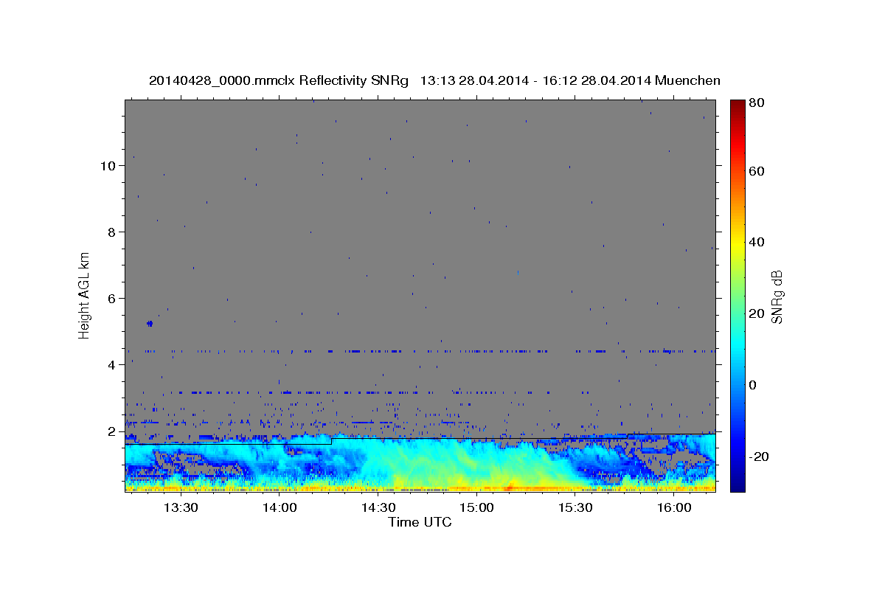Click the height tick label 4
This screenshot has width=885, height=590.
(111, 365)
